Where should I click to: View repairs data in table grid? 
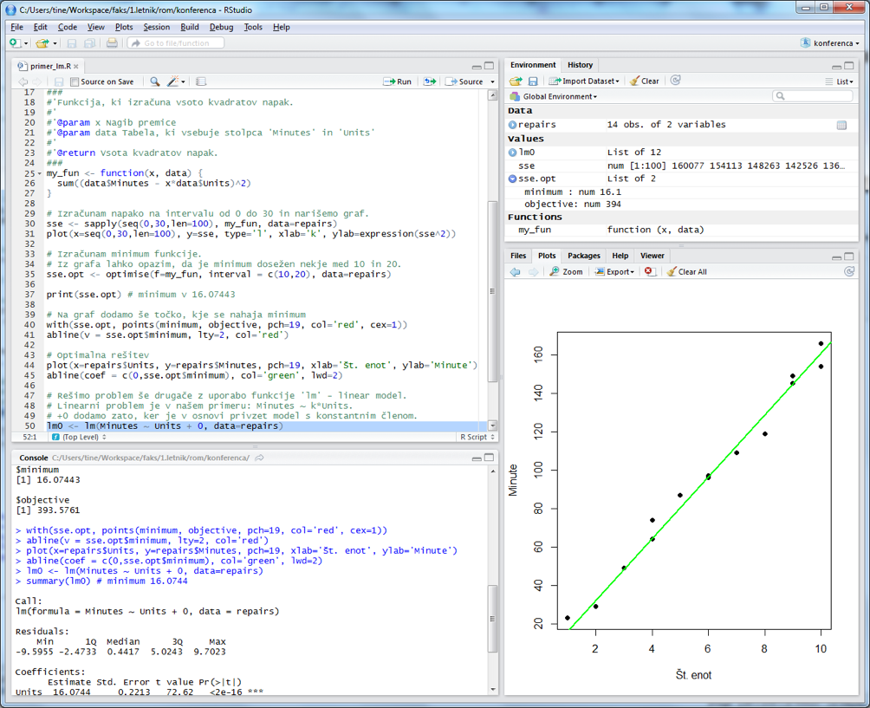(841, 125)
